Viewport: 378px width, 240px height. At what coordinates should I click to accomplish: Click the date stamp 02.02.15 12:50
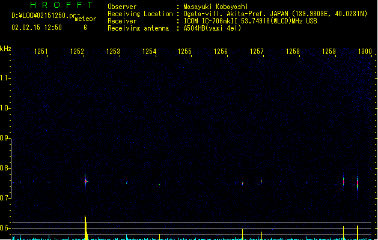click(37, 28)
